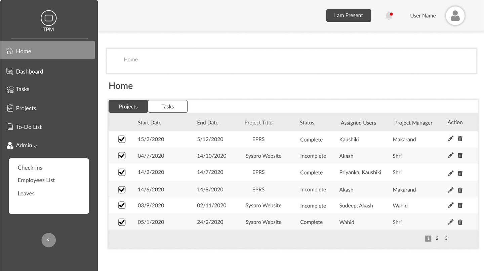Screen dimensions: 484x271
Task: Delete the 14/6/2020 EPRS project row
Action: 460,190
